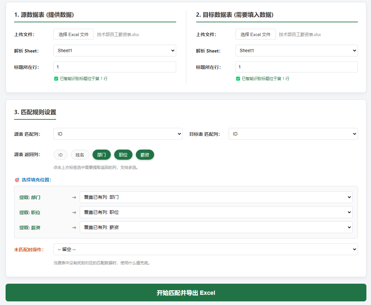The width and height of the screenshot is (371, 305).
Task: Open the source table 解析 Sheet dropdown
Action: (x=114, y=51)
